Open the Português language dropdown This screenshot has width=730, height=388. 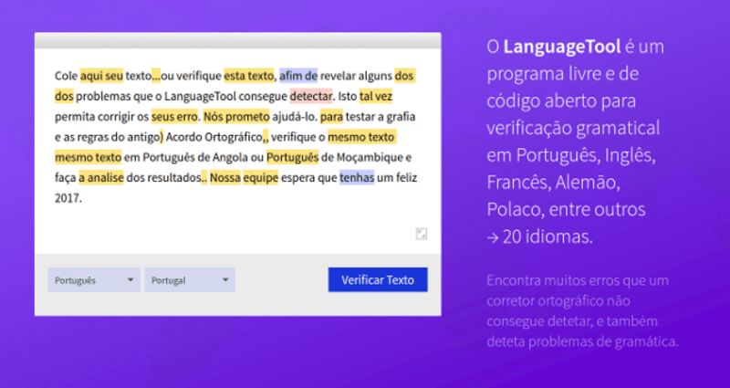pyautogui.click(x=94, y=280)
